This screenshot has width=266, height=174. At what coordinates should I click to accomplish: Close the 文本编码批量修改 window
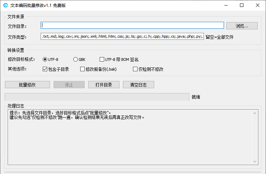coord(258,5)
